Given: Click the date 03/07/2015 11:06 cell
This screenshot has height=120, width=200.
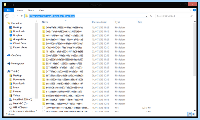Looking at the screenshot, I should 101,52.
